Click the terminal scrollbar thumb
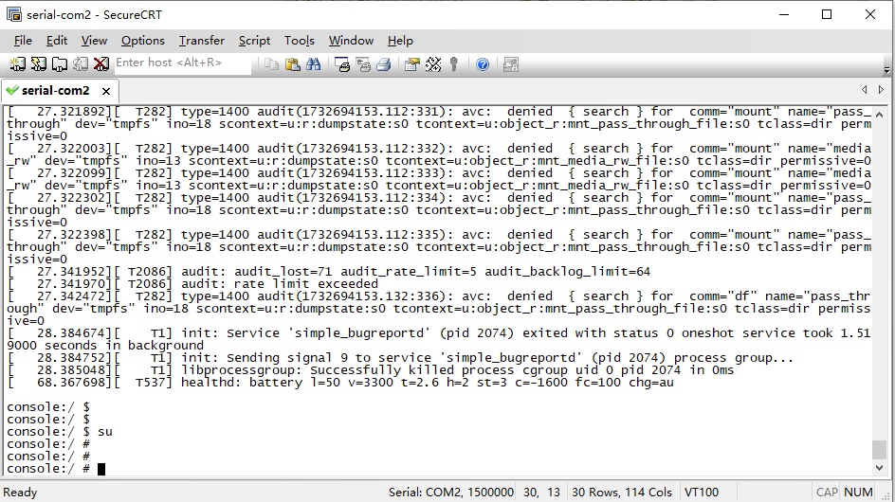 pos(879,450)
